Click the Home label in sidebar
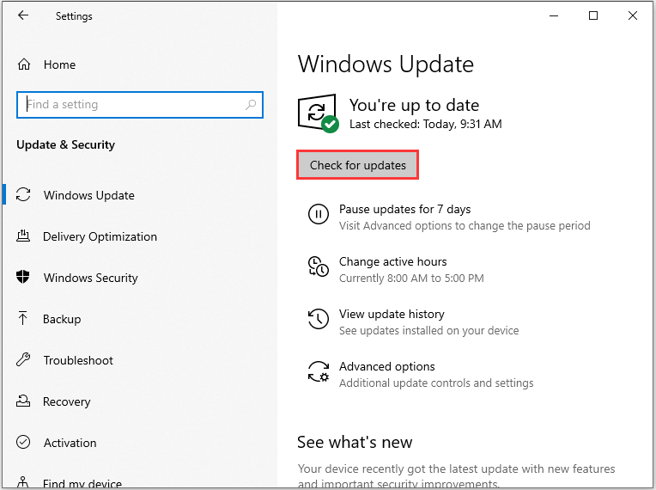Image resolution: width=656 pixels, height=490 pixels. [x=60, y=65]
